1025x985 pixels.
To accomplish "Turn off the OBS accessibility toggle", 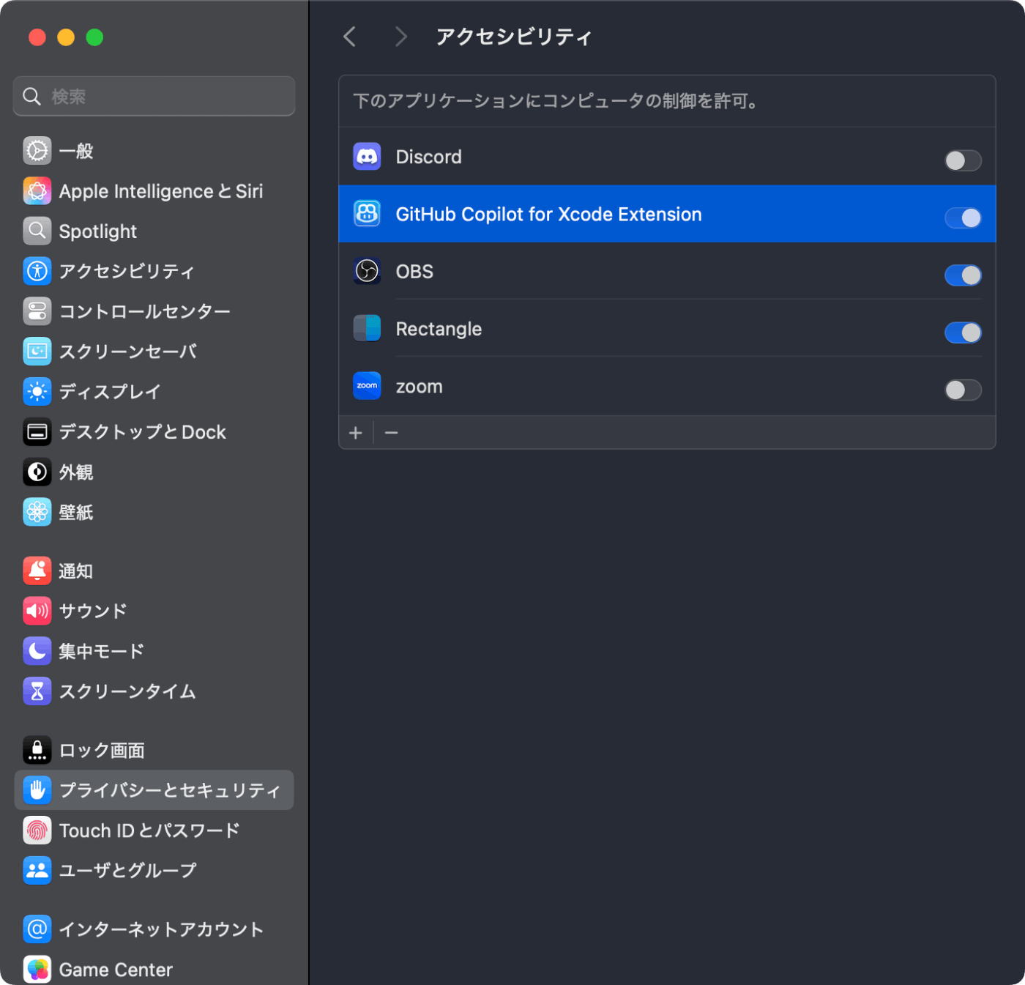I will pyautogui.click(x=963, y=275).
